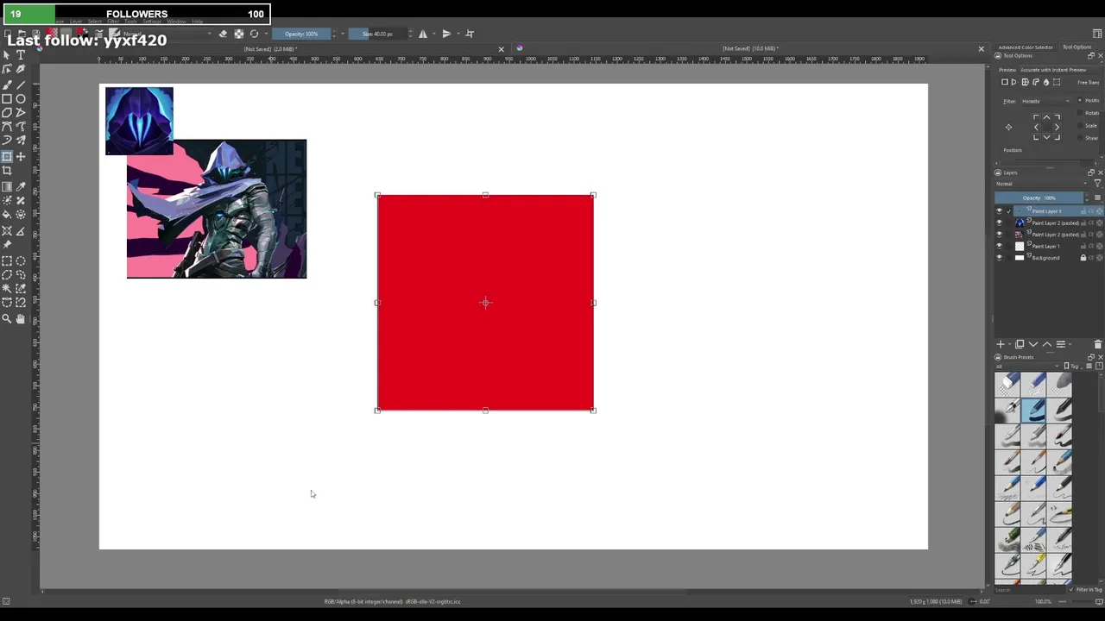The width and height of the screenshot is (1105, 621).
Task: Select the Ellipse shape tool
Action: pos(21,99)
